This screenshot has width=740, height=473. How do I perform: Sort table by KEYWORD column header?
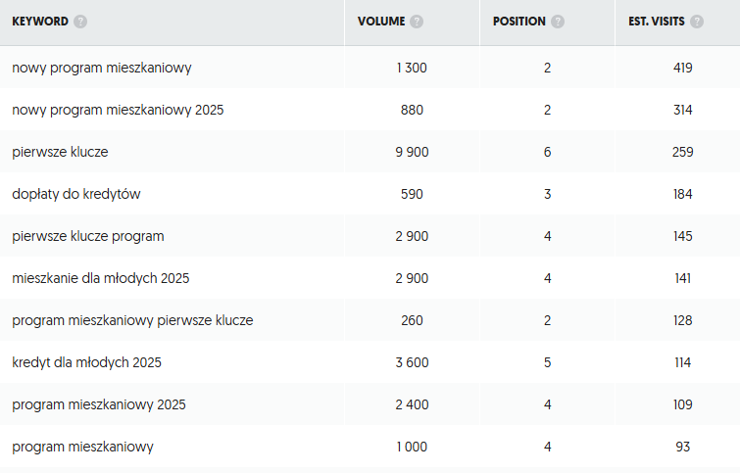40,22
